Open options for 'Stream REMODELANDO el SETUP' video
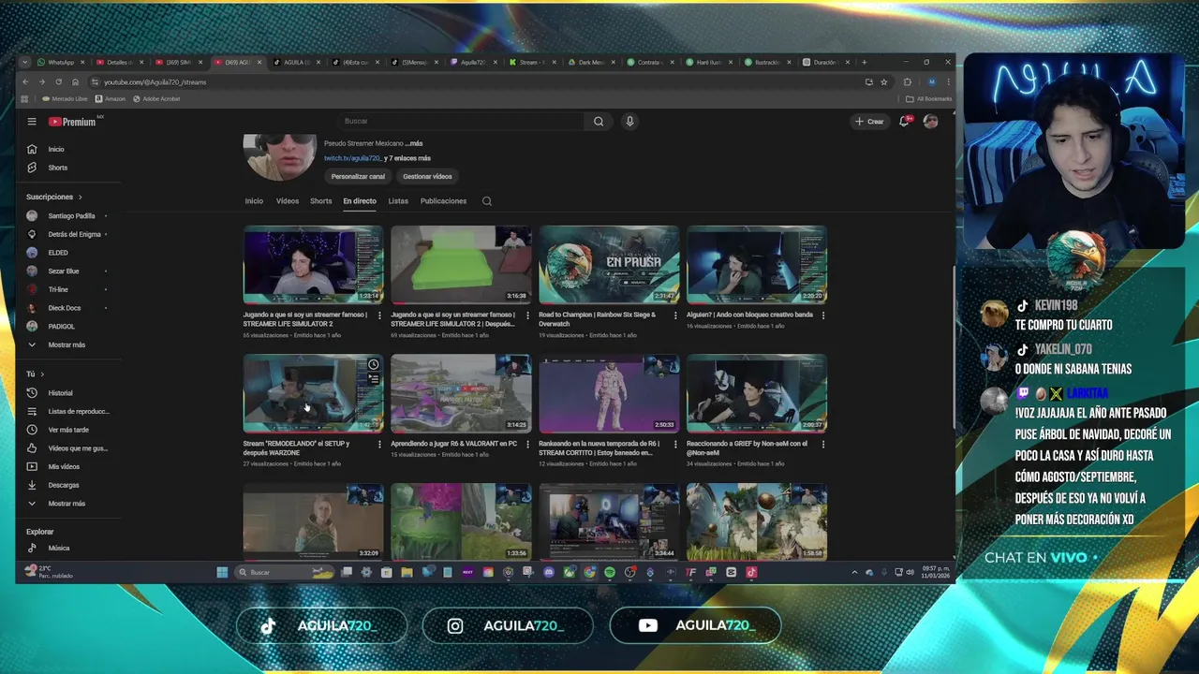 click(379, 445)
